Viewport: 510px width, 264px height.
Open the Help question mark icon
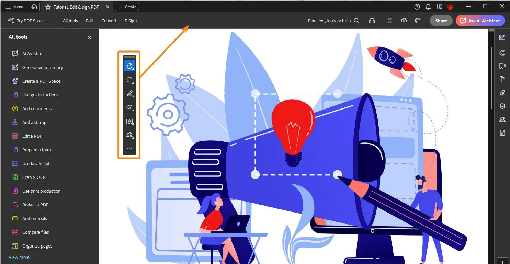tap(417, 7)
